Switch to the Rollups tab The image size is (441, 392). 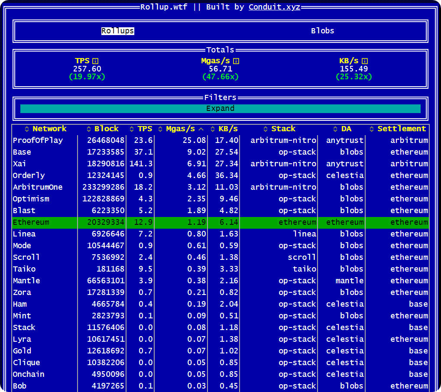click(x=117, y=31)
